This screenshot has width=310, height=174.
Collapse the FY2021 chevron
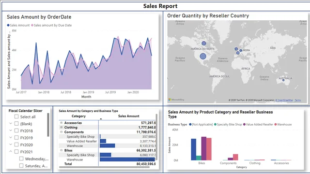(11, 151)
